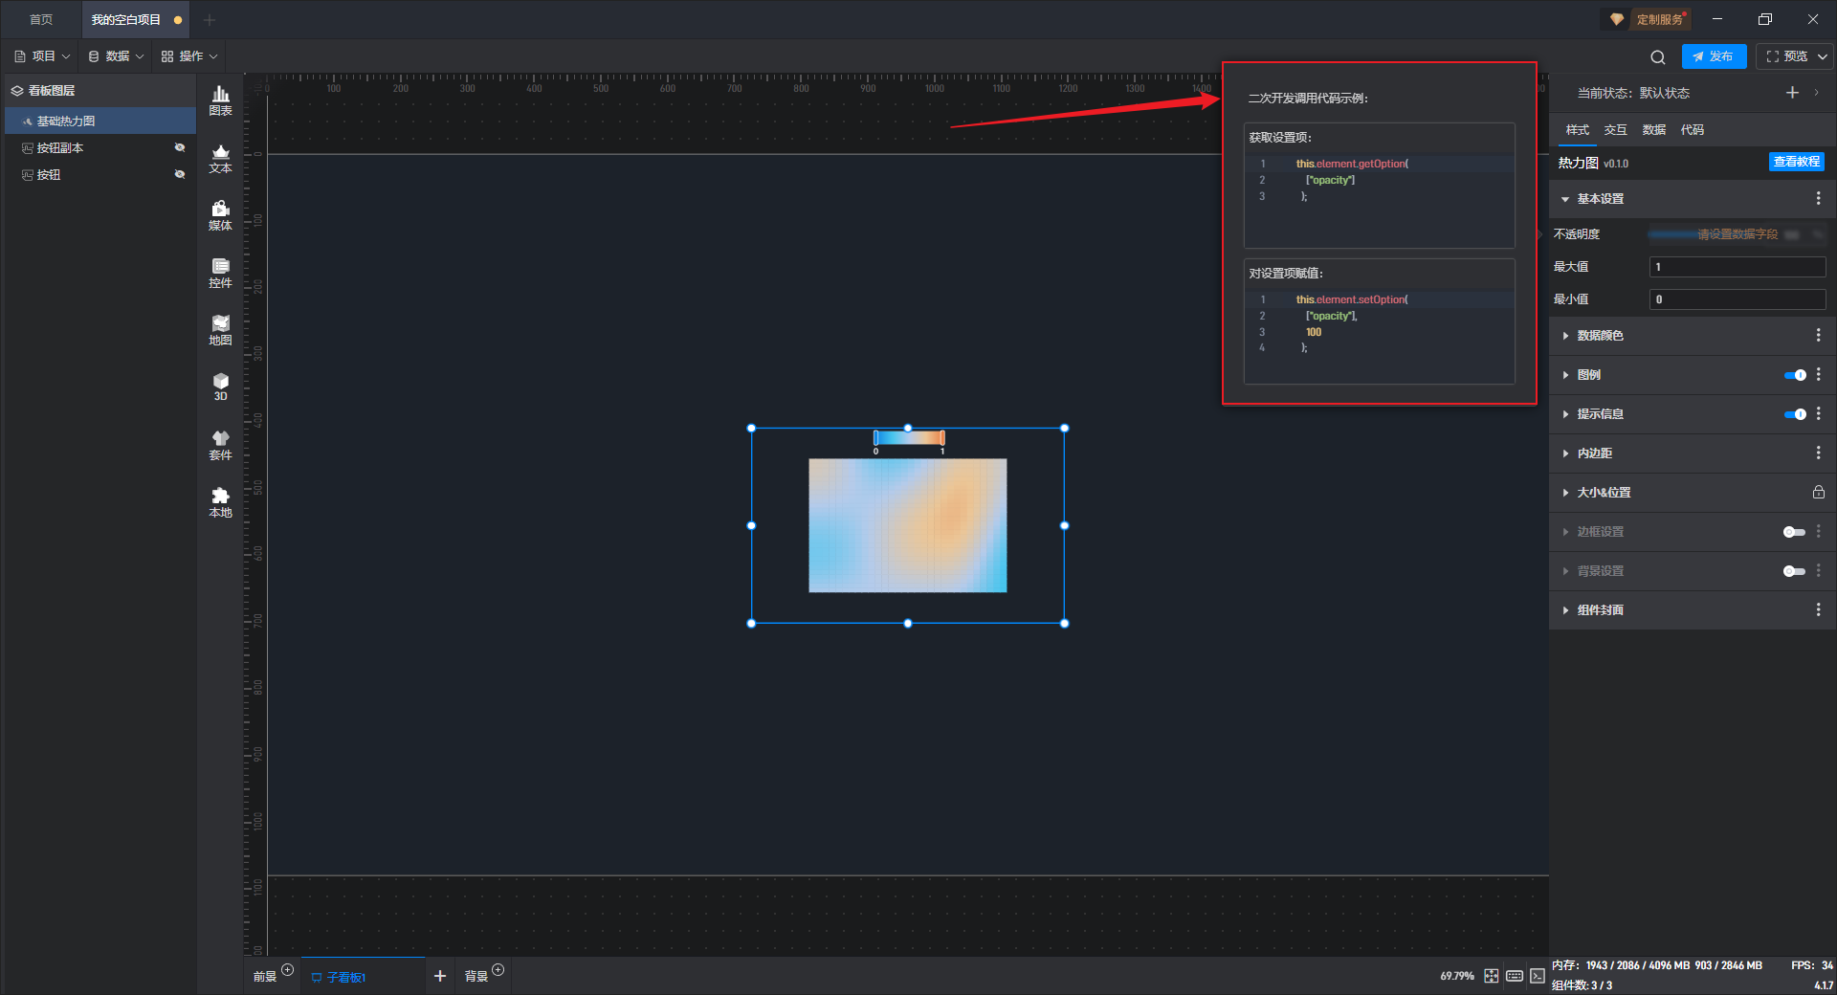Click the search magnifier icon in toolbar
1837x995 pixels.
(1657, 57)
